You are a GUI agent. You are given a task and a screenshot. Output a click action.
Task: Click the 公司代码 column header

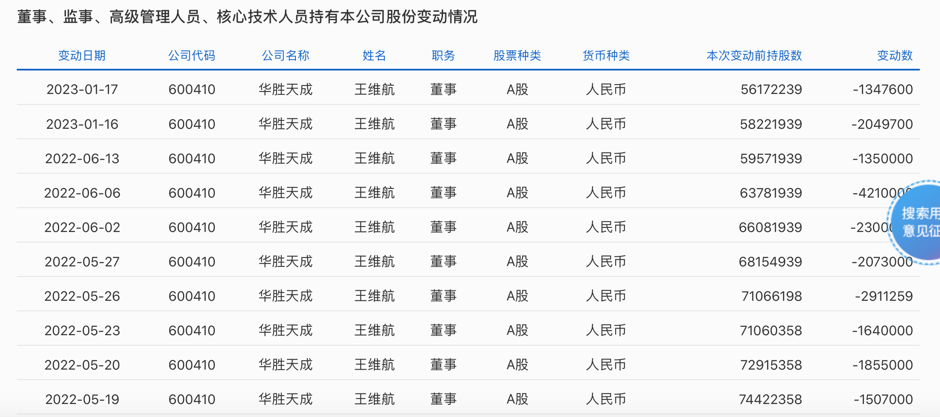tap(192, 55)
